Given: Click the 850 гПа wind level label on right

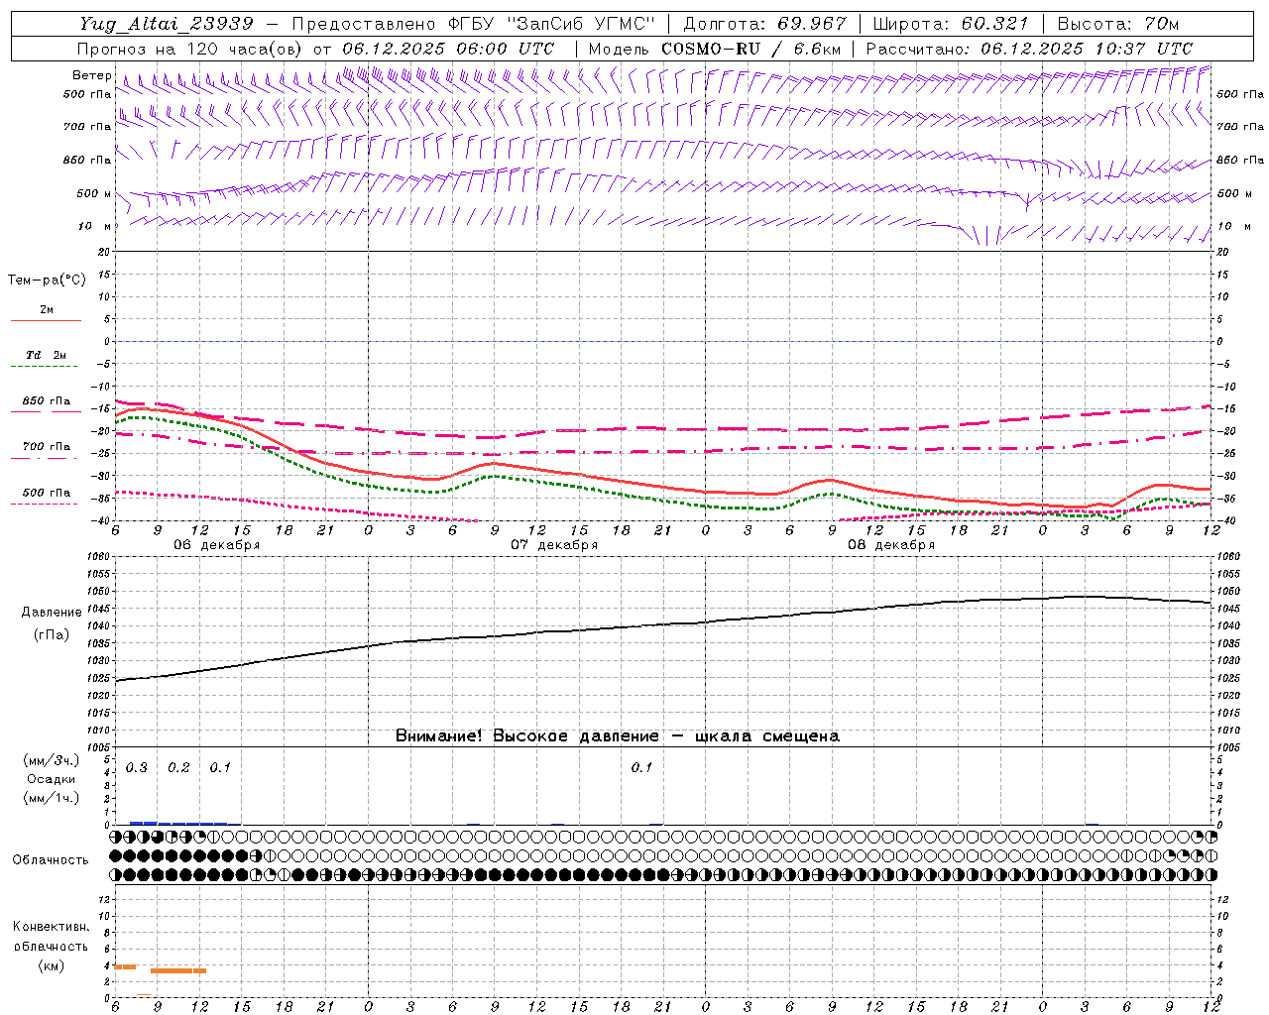Looking at the screenshot, I should pyautogui.click(x=1240, y=160).
